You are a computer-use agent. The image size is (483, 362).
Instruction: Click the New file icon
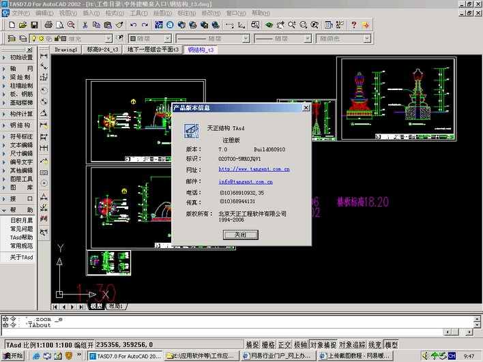[12, 25]
